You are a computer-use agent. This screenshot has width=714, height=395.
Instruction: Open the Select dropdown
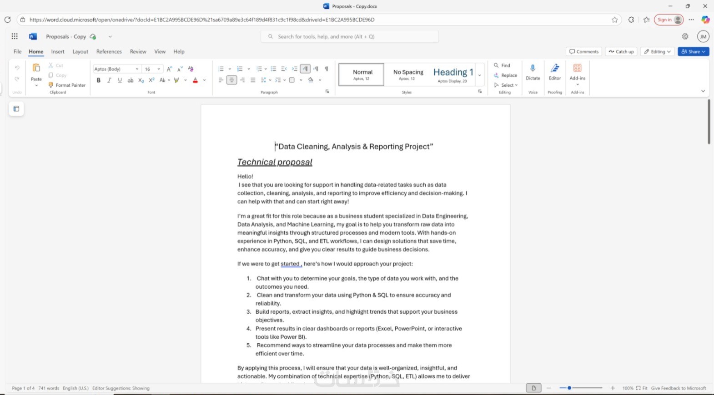[x=506, y=85]
